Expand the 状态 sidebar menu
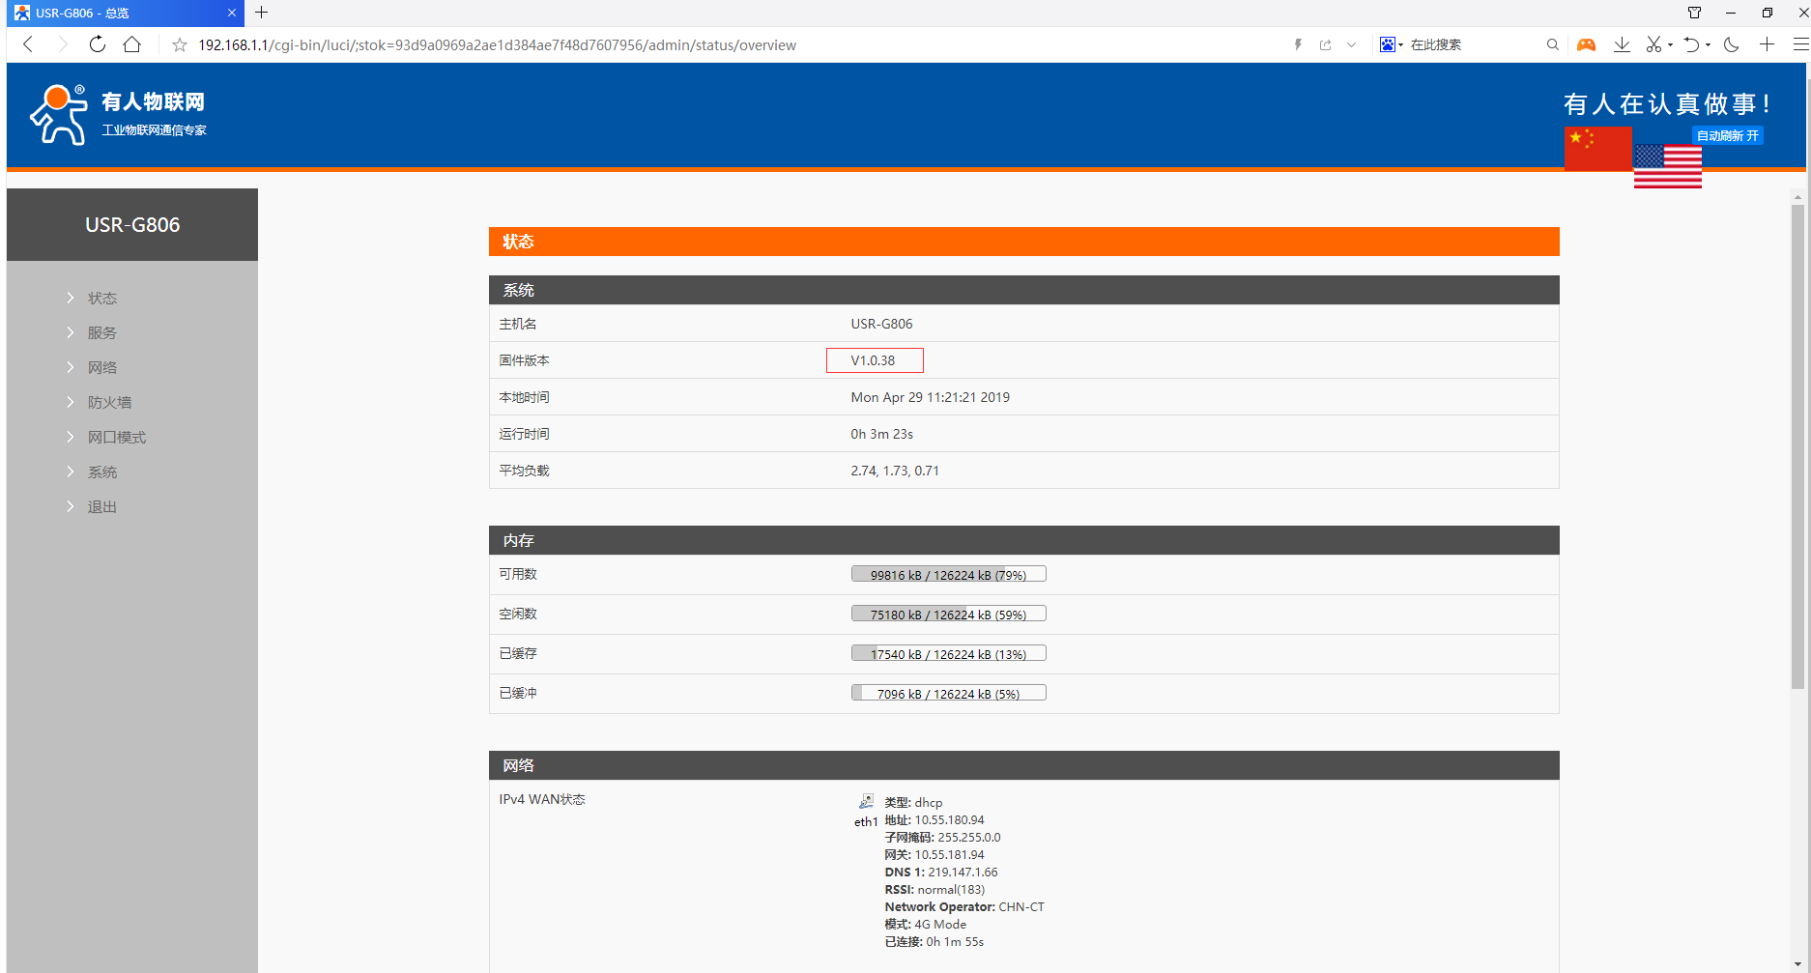 pos(102,299)
